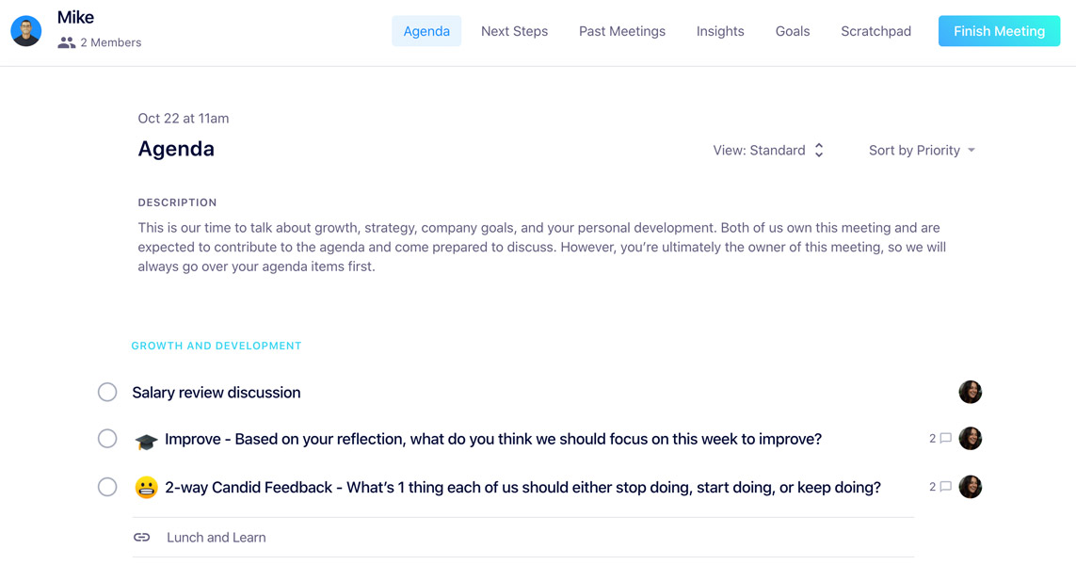Open the Lunch and Learn link
The image size is (1076, 565).
point(217,538)
